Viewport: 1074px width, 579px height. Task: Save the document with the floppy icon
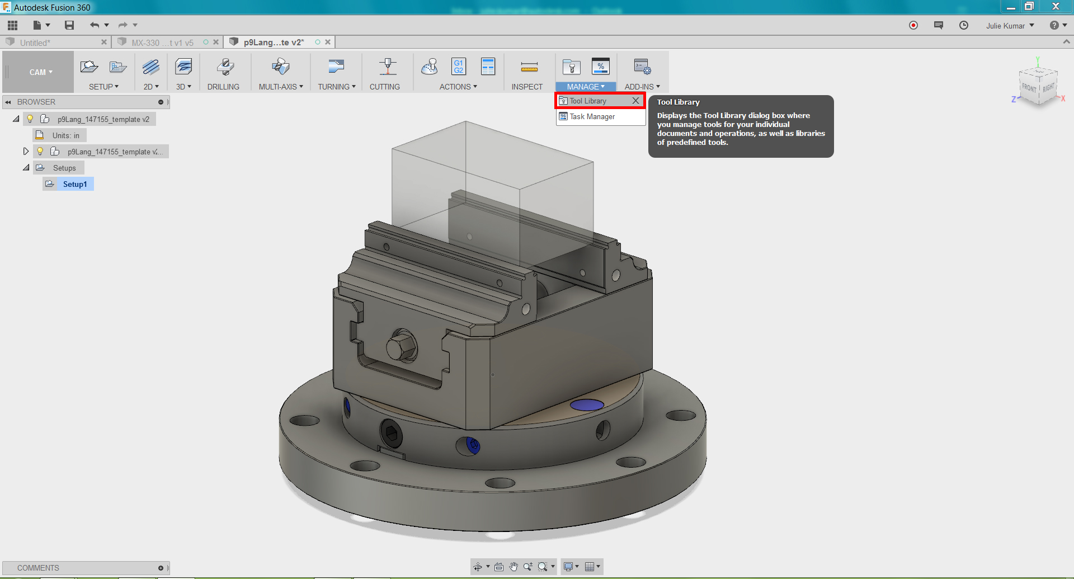pos(69,25)
